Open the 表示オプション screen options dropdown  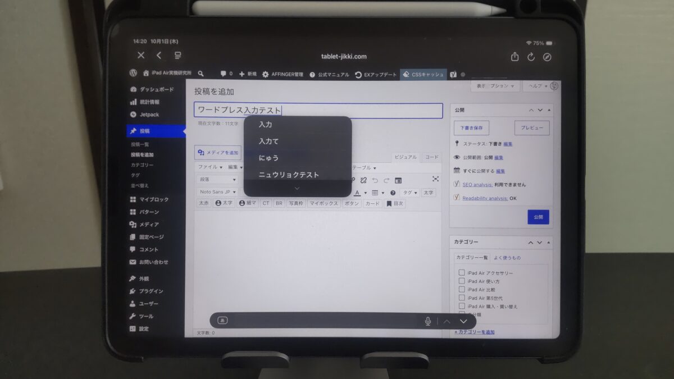[495, 86]
